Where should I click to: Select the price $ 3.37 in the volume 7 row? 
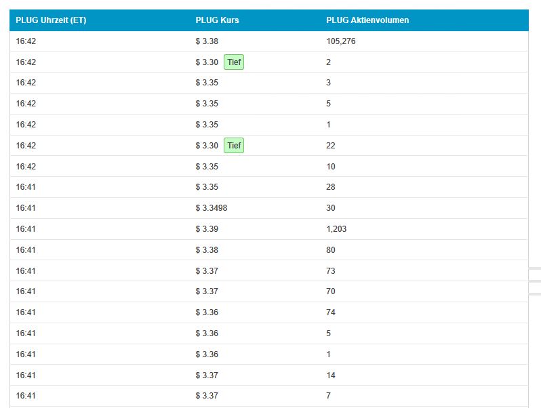coord(207,395)
